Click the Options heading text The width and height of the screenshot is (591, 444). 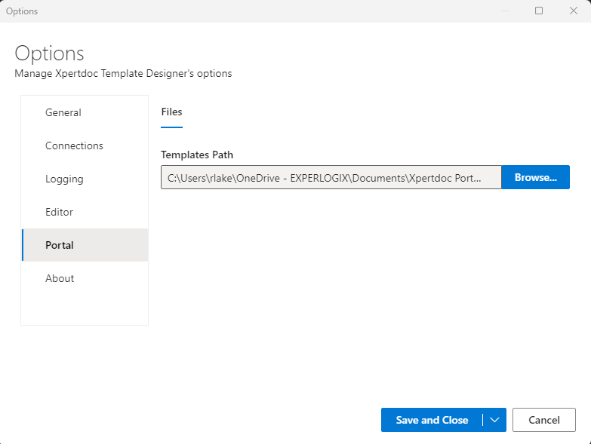pyautogui.click(x=49, y=54)
